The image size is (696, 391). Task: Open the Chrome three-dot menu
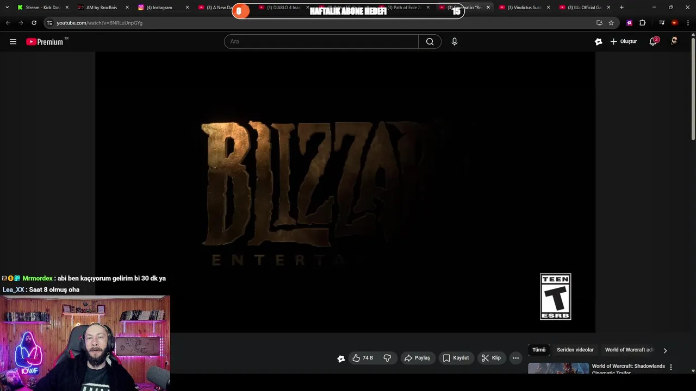(x=688, y=23)
